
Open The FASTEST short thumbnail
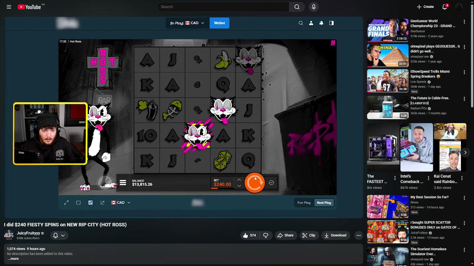click(383, 147)
